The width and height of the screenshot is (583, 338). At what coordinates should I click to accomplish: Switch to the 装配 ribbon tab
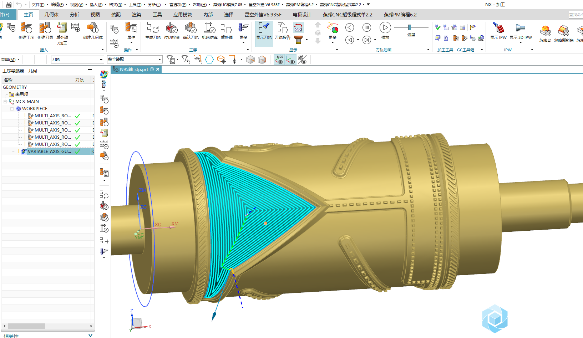click(x=116, y=15)
